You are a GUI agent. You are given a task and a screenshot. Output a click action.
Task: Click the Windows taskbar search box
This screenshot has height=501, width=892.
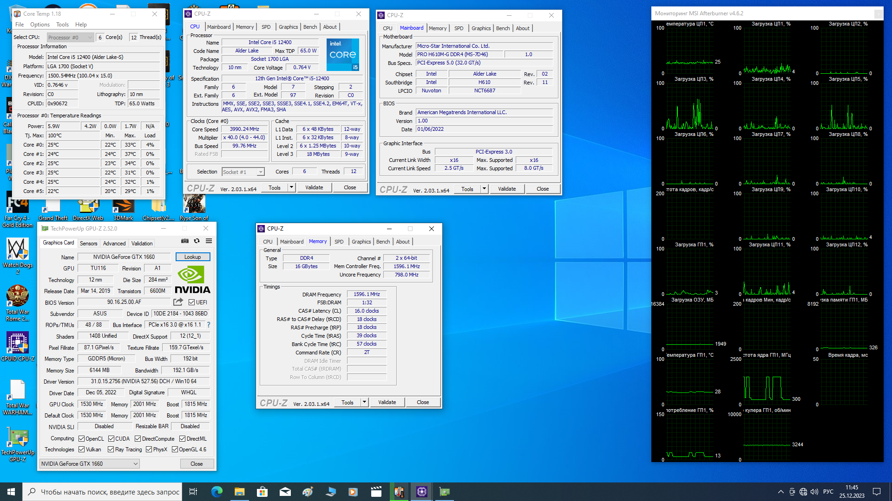tap(110, 492)
